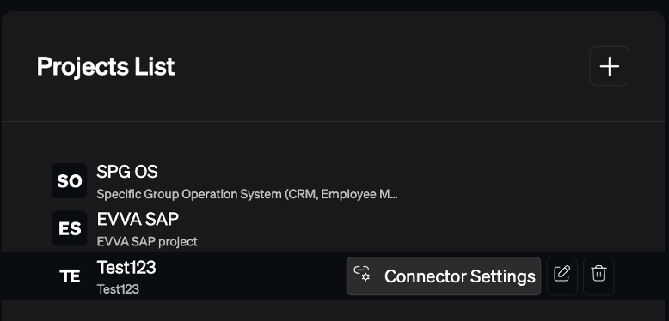Open the EVVA SAP project title

click(138, 219)
